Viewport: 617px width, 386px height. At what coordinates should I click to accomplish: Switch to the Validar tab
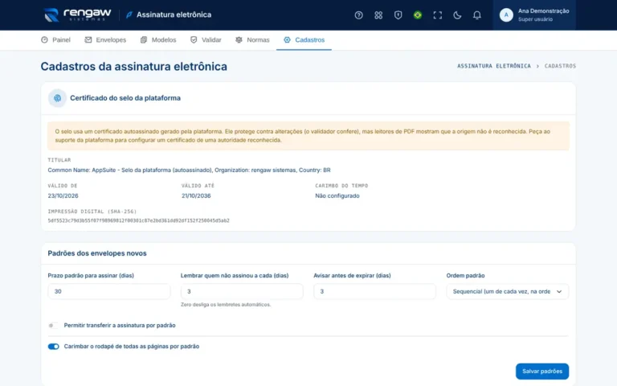tap(206, 39)
